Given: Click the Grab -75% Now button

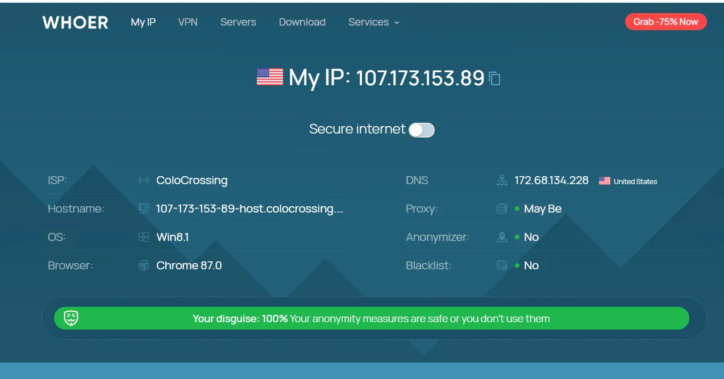Looking at the screenshot, I should (665, 22).
